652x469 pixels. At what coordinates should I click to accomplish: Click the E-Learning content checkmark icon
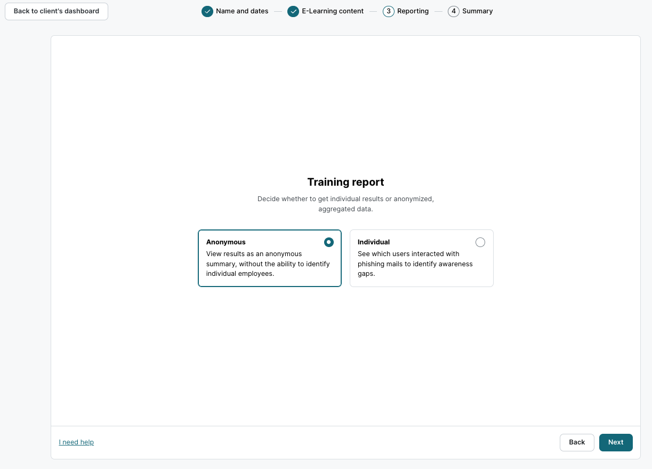click(293, 11)
